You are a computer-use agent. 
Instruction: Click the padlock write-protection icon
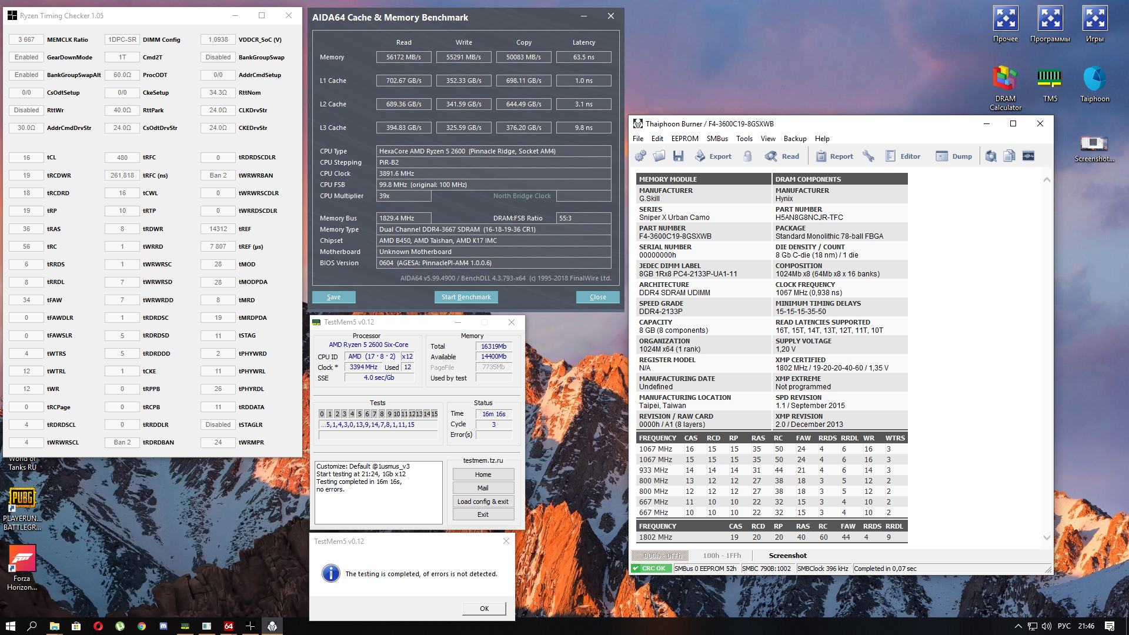click(x=747, y=156)
